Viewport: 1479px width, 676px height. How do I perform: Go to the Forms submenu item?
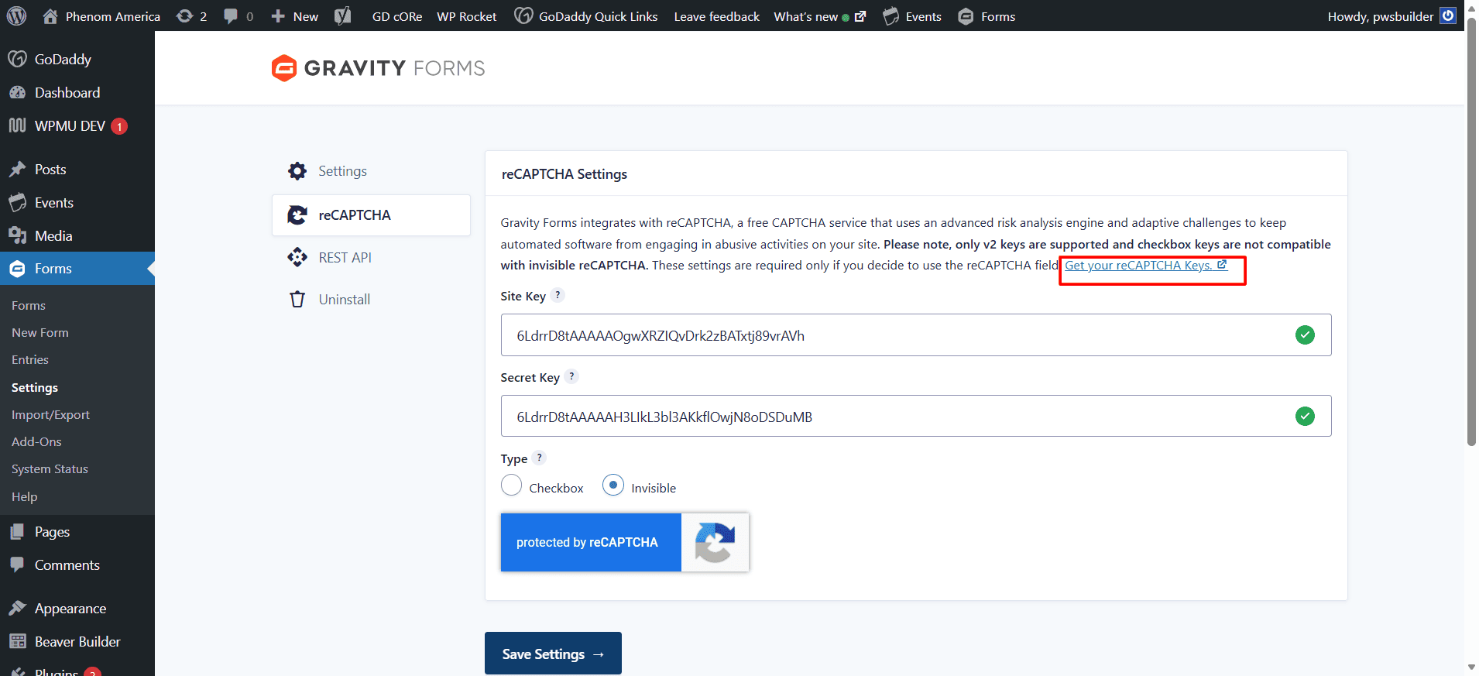(29, 305)
